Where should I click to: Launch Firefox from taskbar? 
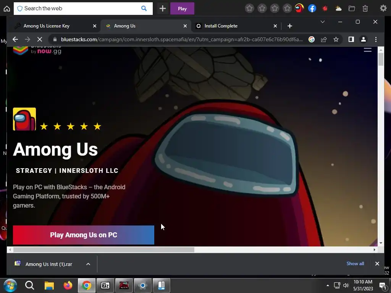[68, 285]
